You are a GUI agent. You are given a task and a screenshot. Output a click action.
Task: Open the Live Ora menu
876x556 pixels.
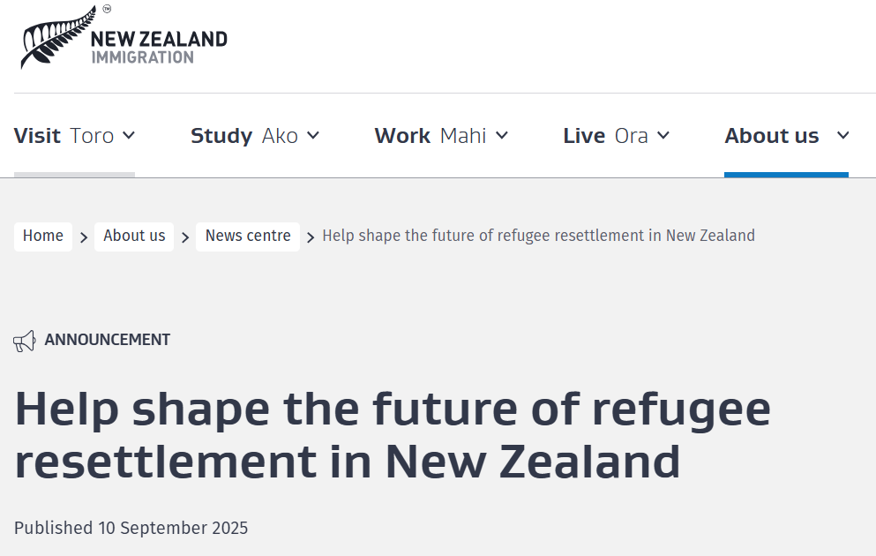coord(605,136)
